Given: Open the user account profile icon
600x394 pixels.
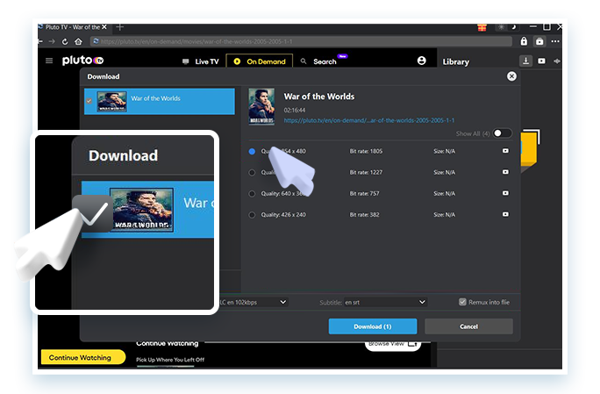Looking at the screenshot, I should pyautogui.click(x=421, y=61).
